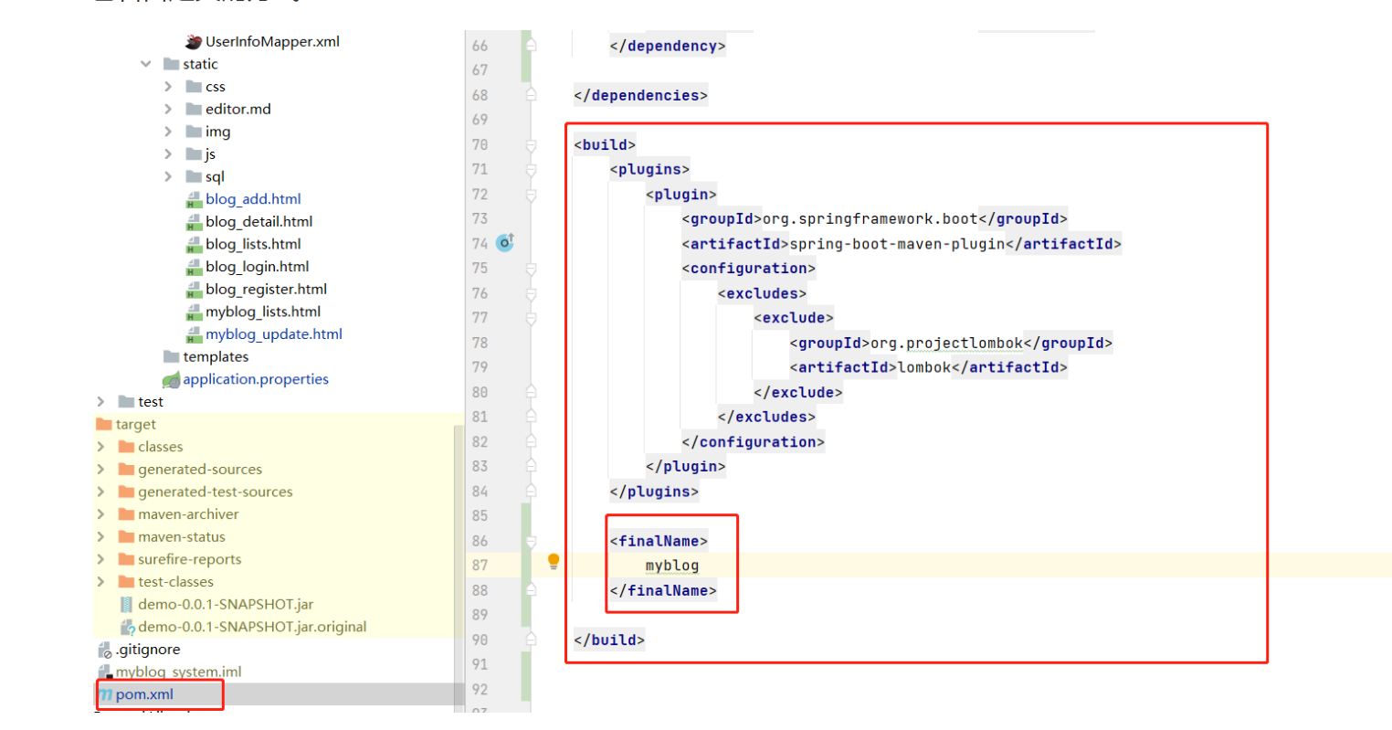Fold the excludes tag at line 76
Image resolution: width=1392 pixels, height=730 pixels.
pyautogui.click(x=531, y=293)
